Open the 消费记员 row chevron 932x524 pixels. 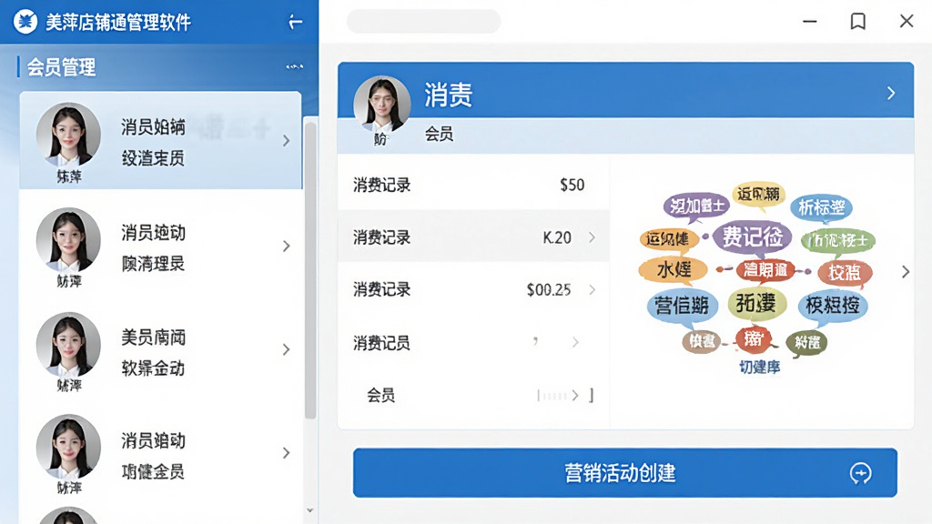pyautogui.click(x=575, y=342)
